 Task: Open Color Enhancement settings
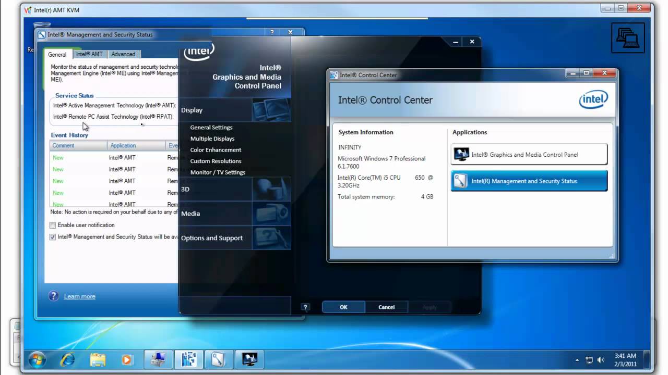click(x=216, y=150)
